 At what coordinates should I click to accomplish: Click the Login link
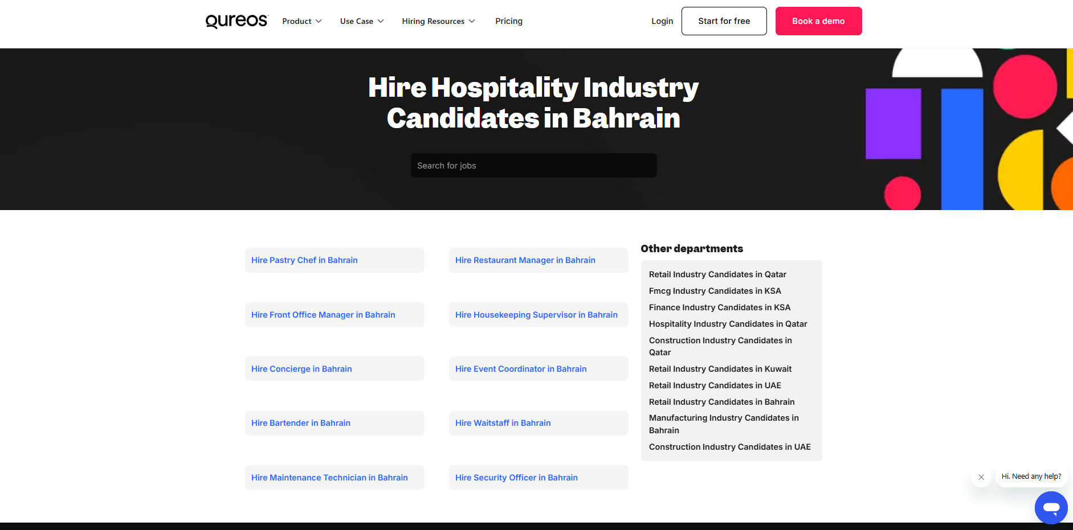662,21
